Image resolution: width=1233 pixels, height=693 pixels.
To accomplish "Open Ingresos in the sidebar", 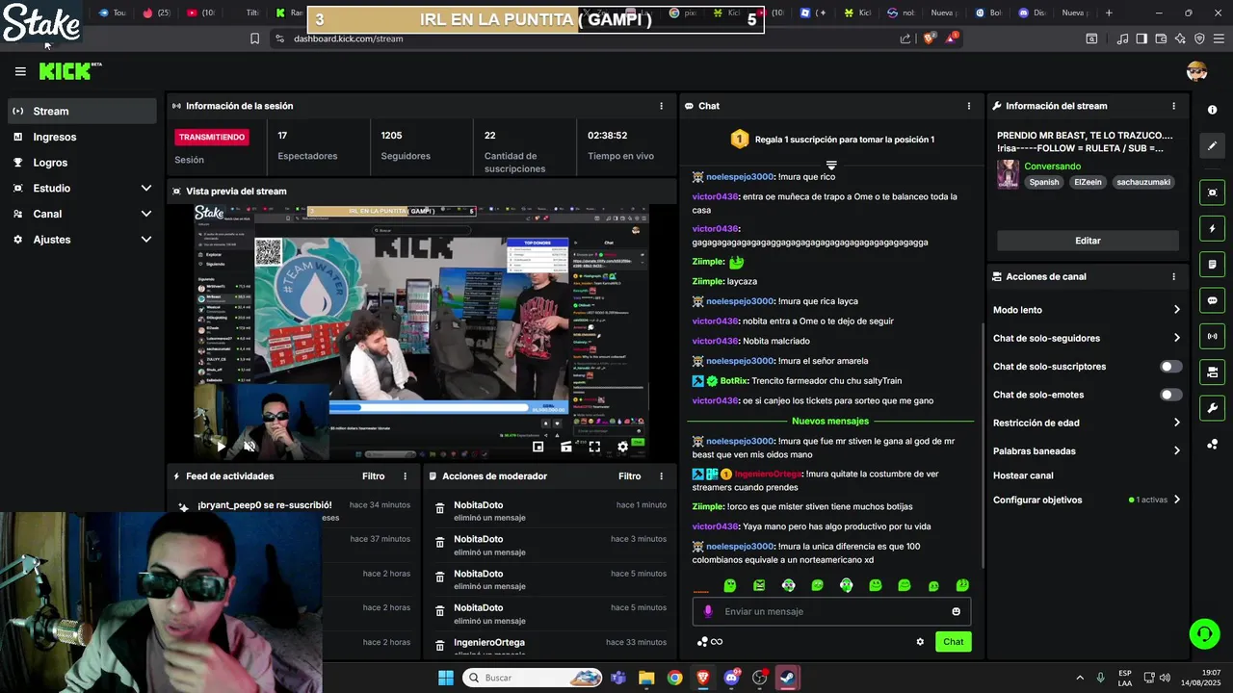I will tap(82, 137).
